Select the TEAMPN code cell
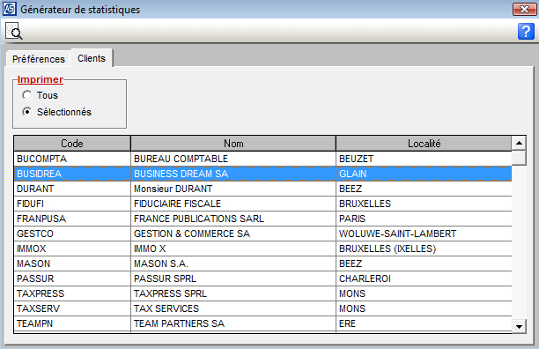The image size is (539, 349). pyautogui.click(x=72, y=323)
